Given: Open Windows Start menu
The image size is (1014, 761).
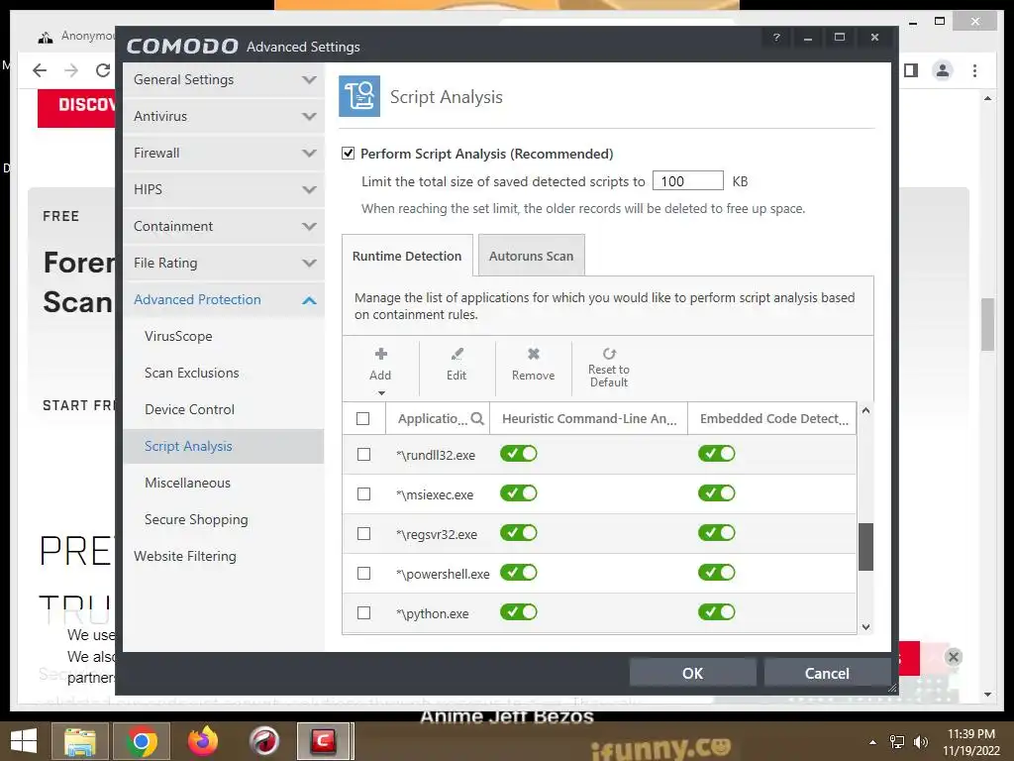Looking at the screenshot, I should pyautogui.click(x=24, y=741).
